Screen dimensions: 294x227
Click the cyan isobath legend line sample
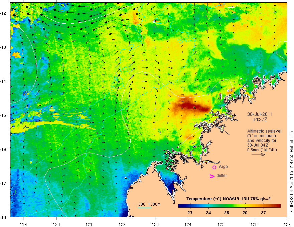point(145,208)
